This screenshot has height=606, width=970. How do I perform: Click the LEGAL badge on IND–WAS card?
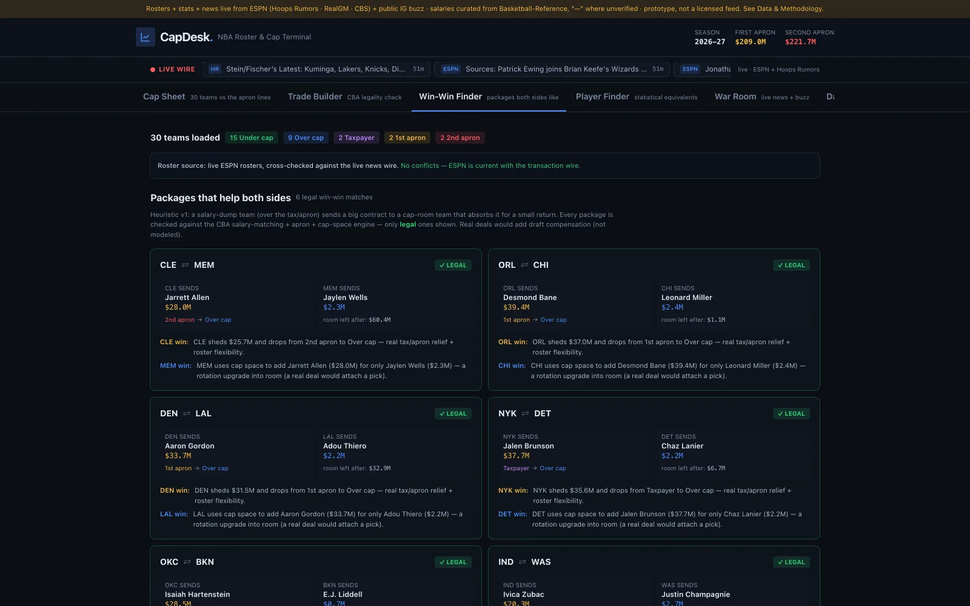(791, 562)
